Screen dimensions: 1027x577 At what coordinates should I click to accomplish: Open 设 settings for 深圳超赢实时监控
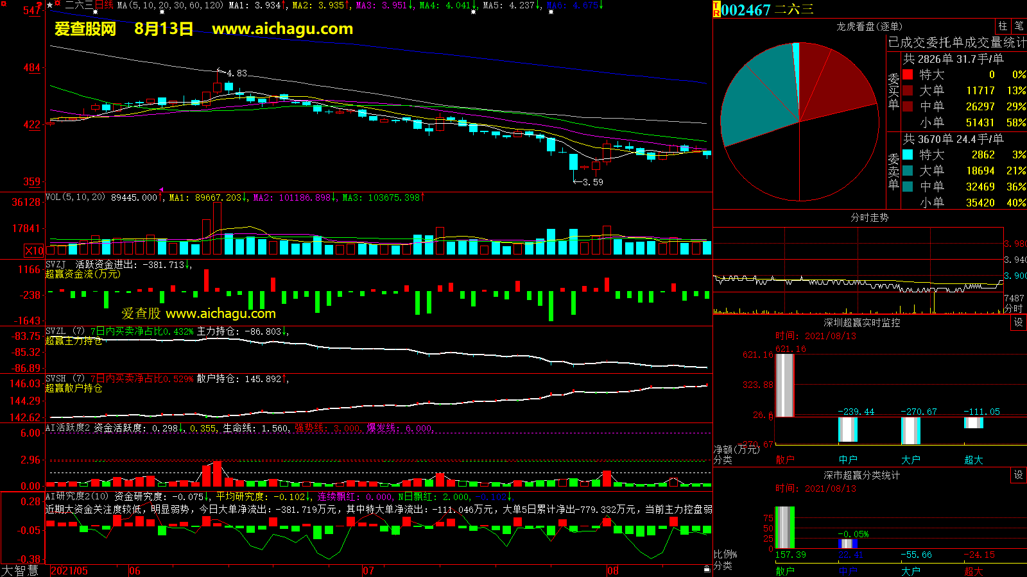pos(1018,322)
